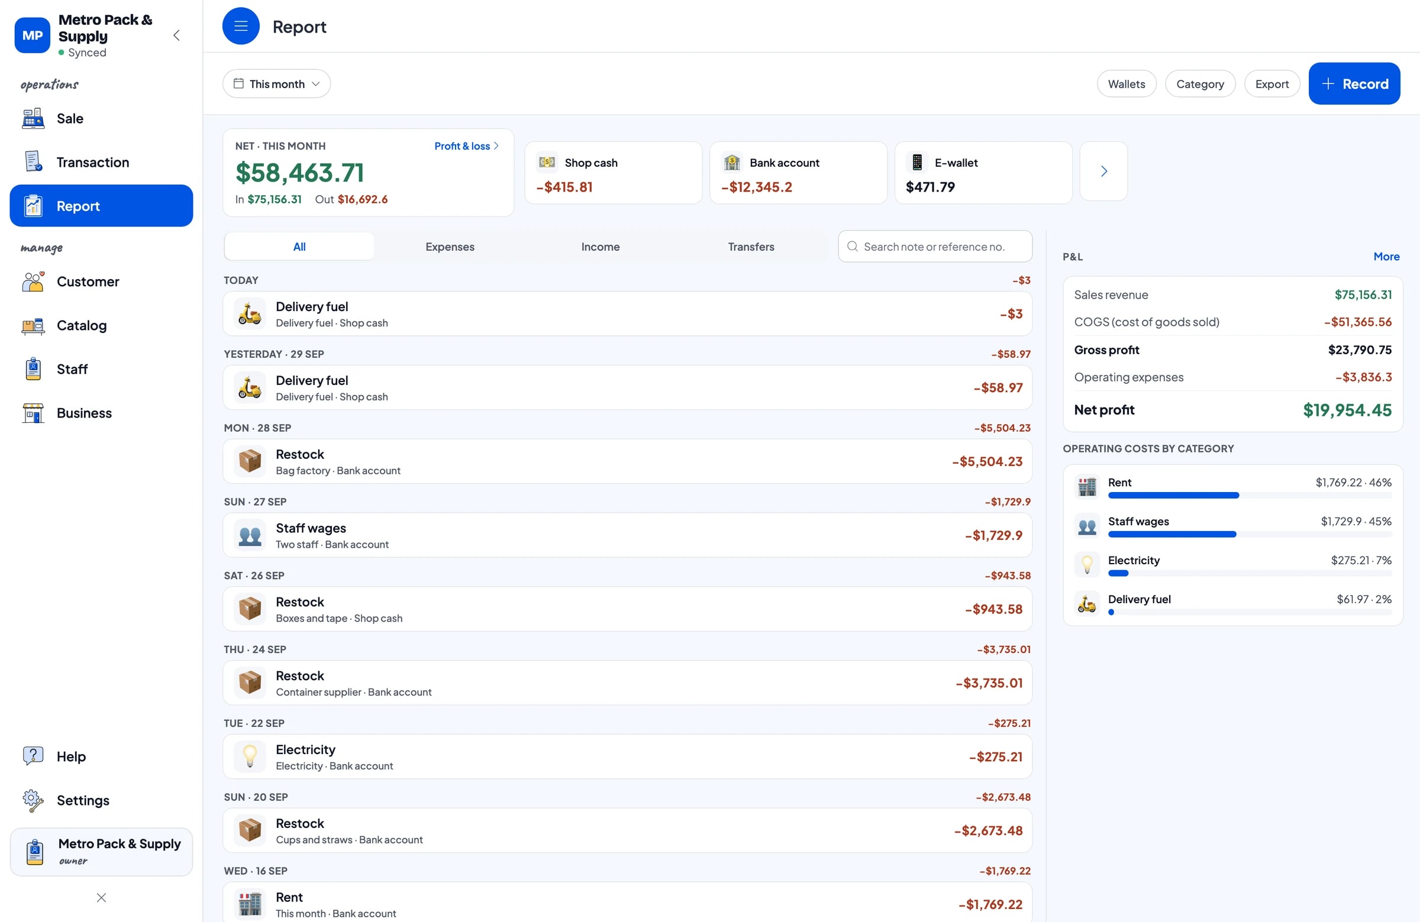Open the Boxes and tape Restock transaction
This screenshot has width=1420, height=922.
(x=627, y=609)
